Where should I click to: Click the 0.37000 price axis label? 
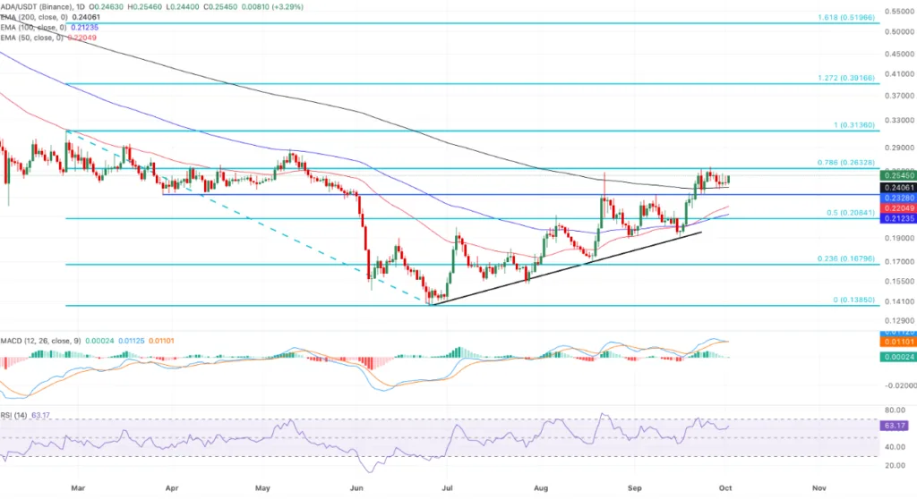900,96
